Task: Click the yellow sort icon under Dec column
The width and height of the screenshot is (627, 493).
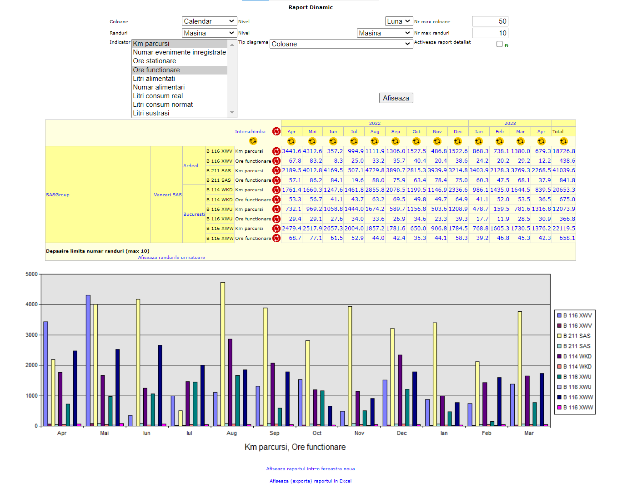Action: pos(458,141)
